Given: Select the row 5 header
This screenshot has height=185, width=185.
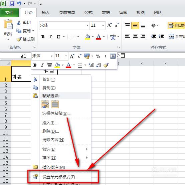Looking at the screenshot, I should [6, 103].
